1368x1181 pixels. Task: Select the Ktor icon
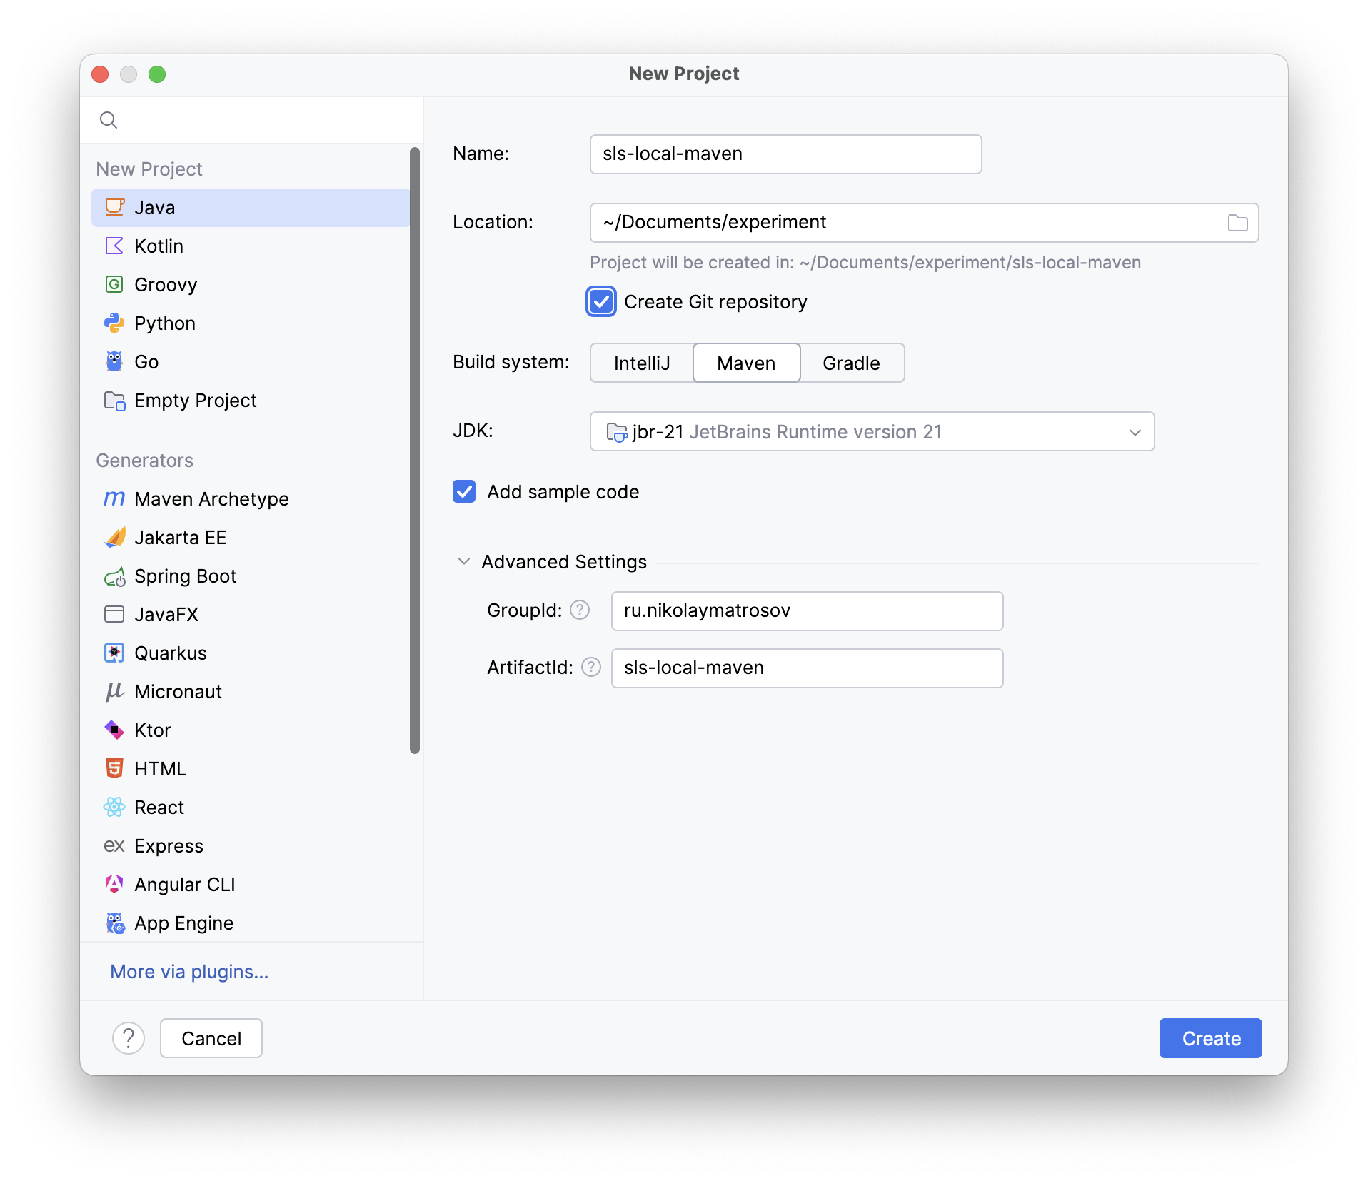tap(114, 730)
